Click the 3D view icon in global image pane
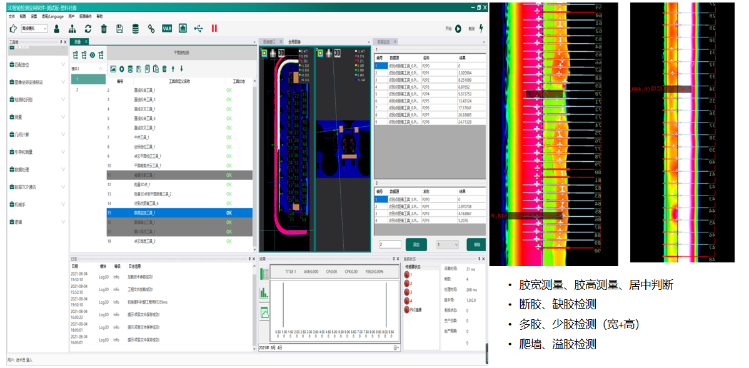 click(337, 52)
